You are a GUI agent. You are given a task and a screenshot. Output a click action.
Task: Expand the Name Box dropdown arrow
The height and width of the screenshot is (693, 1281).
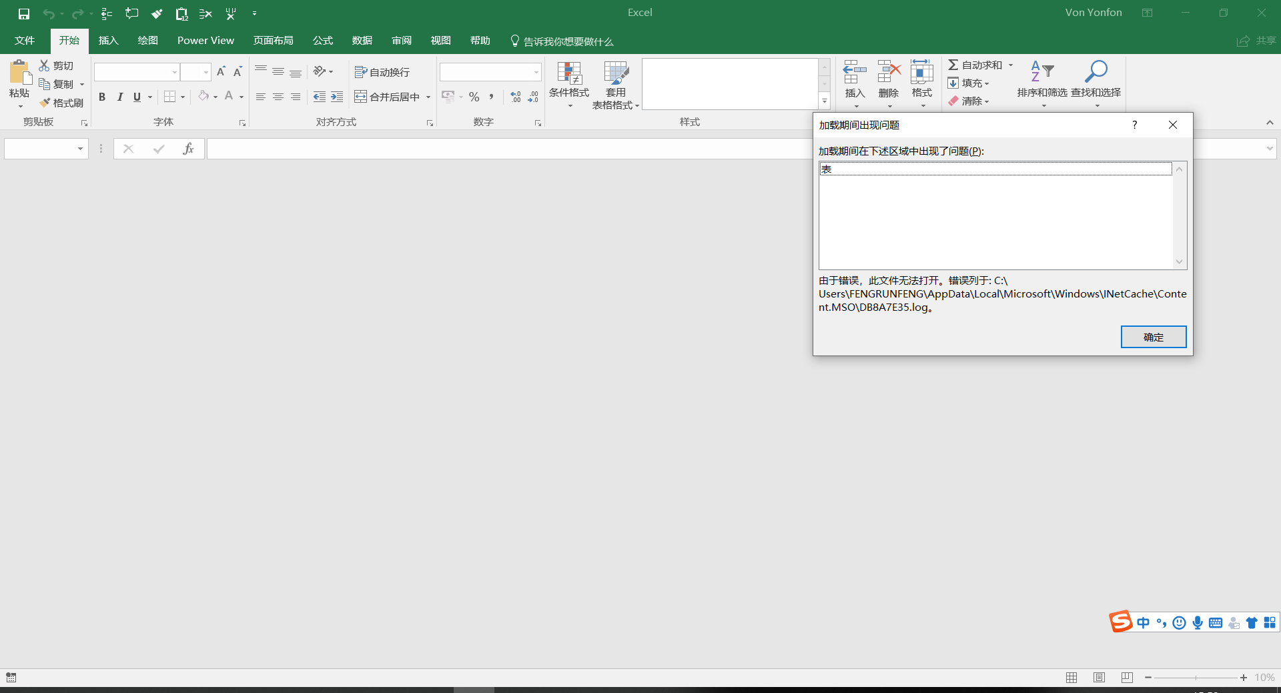point(80,149)
